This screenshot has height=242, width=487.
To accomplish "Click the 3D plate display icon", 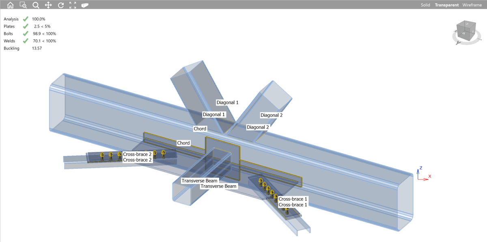I will [x=85, y=5].
